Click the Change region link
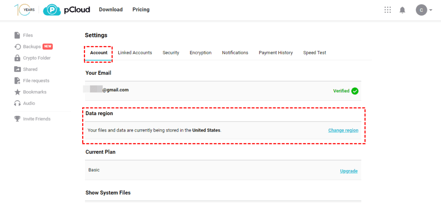441x203 pixels. click(343, 130)
